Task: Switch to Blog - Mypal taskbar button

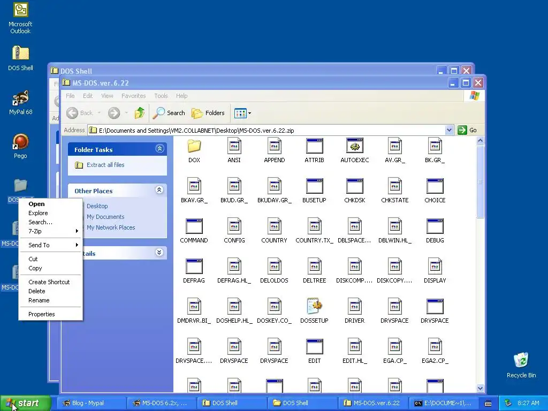Action: [x=91, y=403]
